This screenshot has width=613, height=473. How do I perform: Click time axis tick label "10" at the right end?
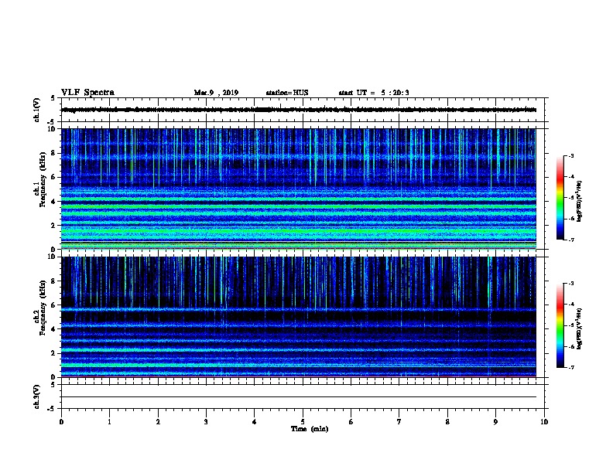(544, 422)
